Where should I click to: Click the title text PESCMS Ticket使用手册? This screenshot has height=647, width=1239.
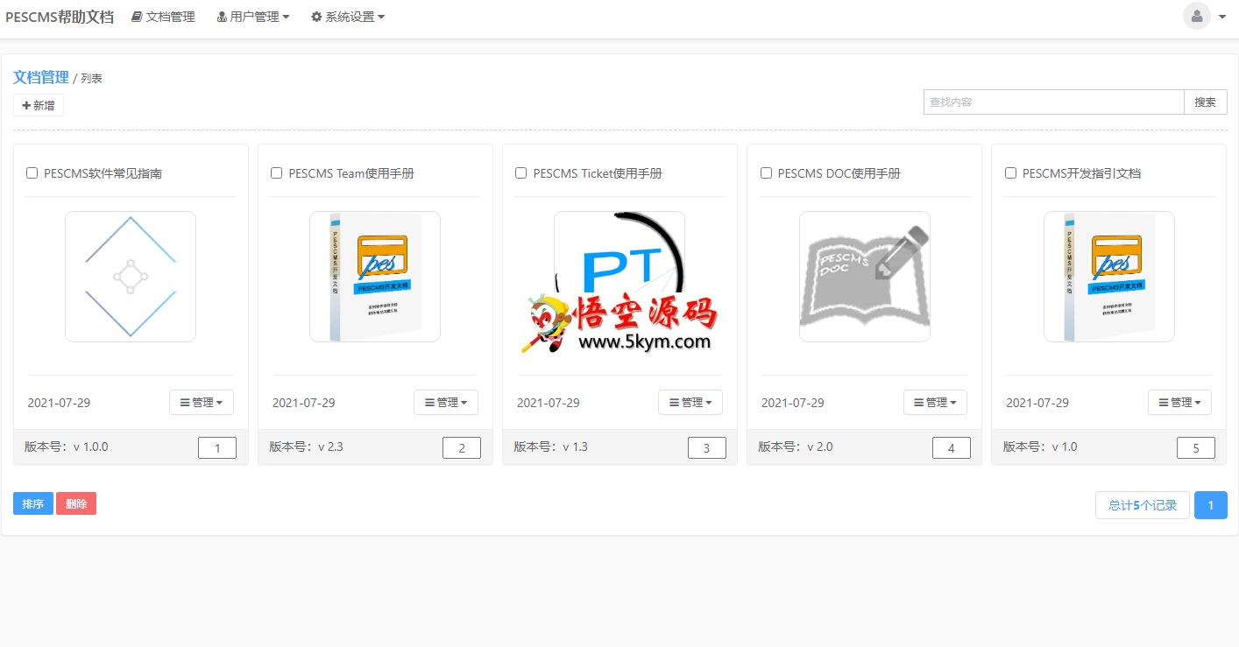tap(598, 173)
